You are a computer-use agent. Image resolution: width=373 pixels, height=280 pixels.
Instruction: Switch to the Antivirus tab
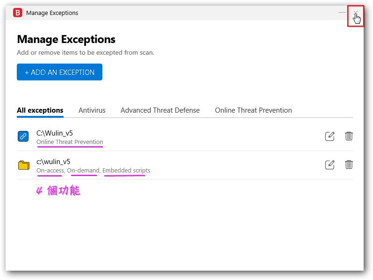tap(92, 110)
